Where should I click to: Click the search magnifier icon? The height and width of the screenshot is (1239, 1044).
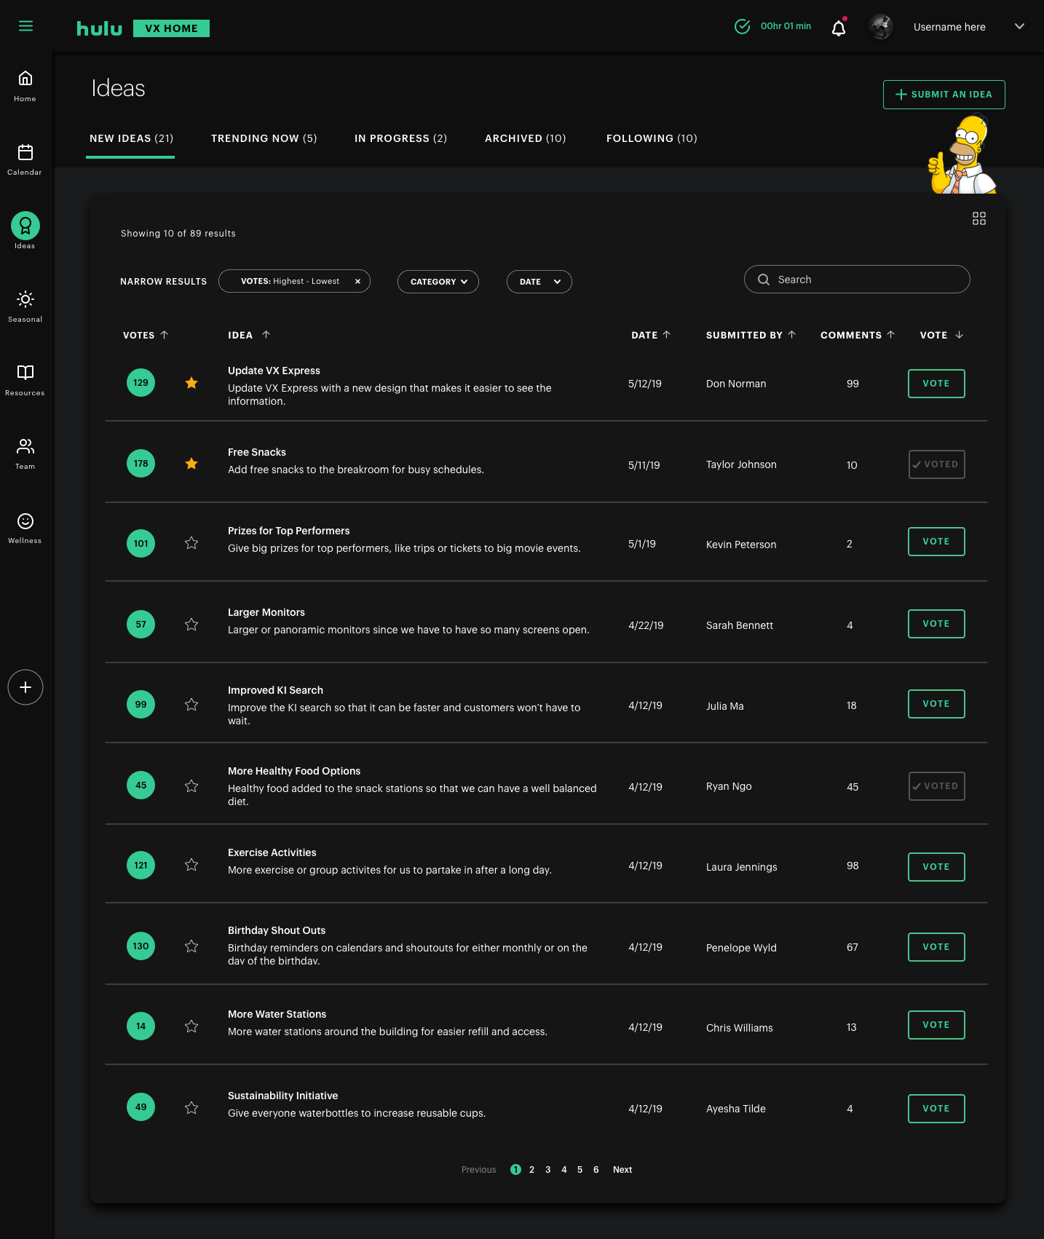[764, 280]
